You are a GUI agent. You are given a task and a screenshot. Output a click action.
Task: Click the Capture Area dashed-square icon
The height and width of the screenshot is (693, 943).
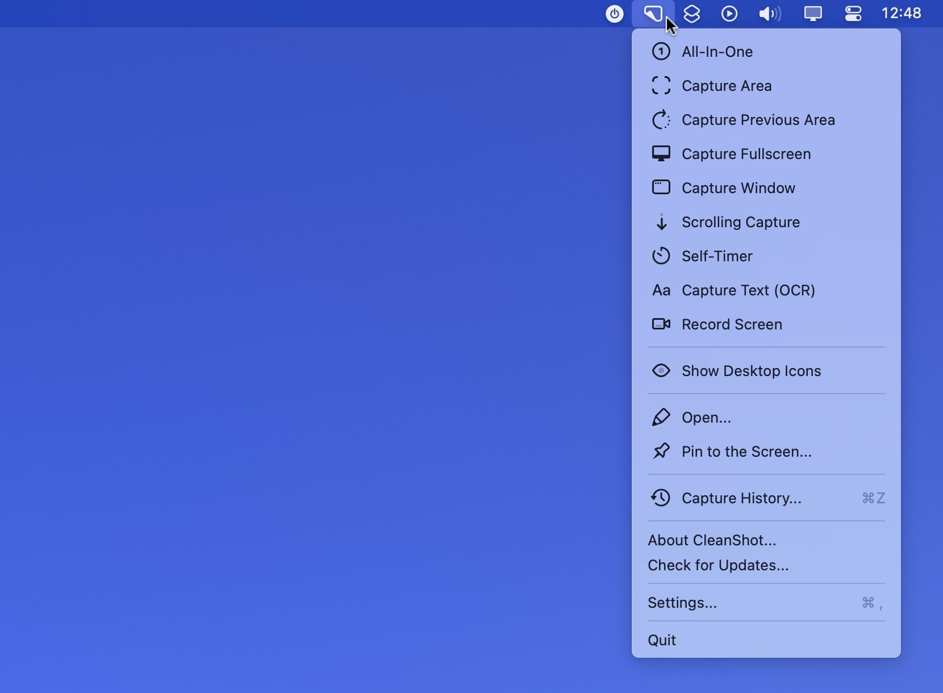click(x=661, y=86)
